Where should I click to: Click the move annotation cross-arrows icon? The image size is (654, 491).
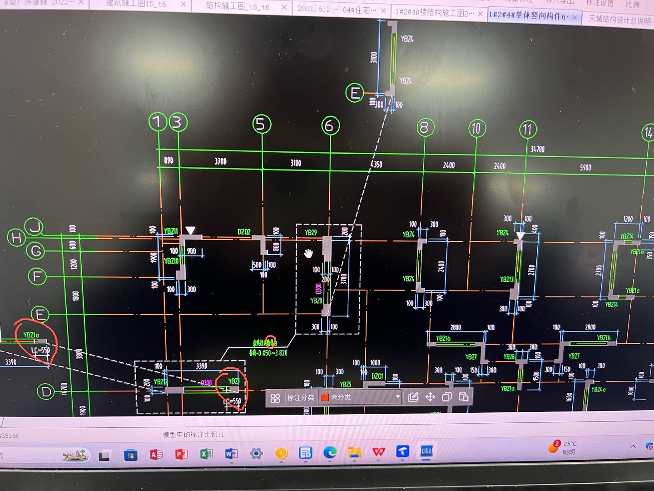pos(430,397)
